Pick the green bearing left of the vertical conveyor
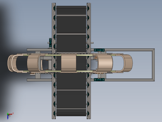This screenshot has height=122, width=162. (x=50, y=43)
